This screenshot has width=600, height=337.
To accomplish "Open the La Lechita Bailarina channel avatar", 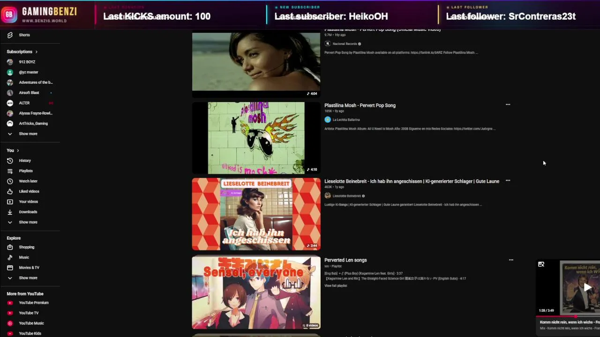I will pyautogui.click(x=328, y=120).
